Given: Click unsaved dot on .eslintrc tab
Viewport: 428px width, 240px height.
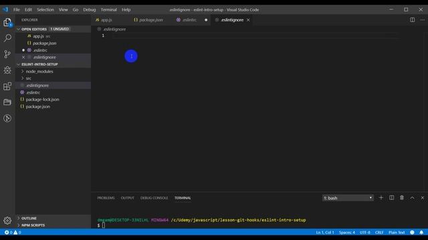Looking at the screenshot, I should coord(206,20).
